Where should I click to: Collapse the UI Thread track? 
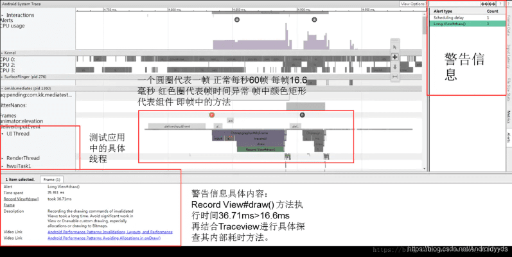[3, 134]
